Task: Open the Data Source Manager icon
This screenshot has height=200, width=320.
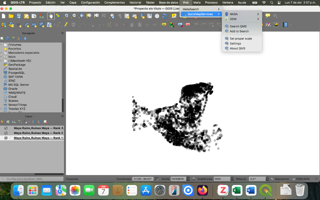Action: 4,25
